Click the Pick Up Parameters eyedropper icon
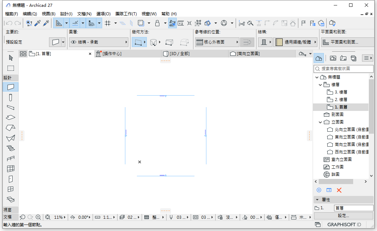Screen dimensions: 377x231 [38, 23]
